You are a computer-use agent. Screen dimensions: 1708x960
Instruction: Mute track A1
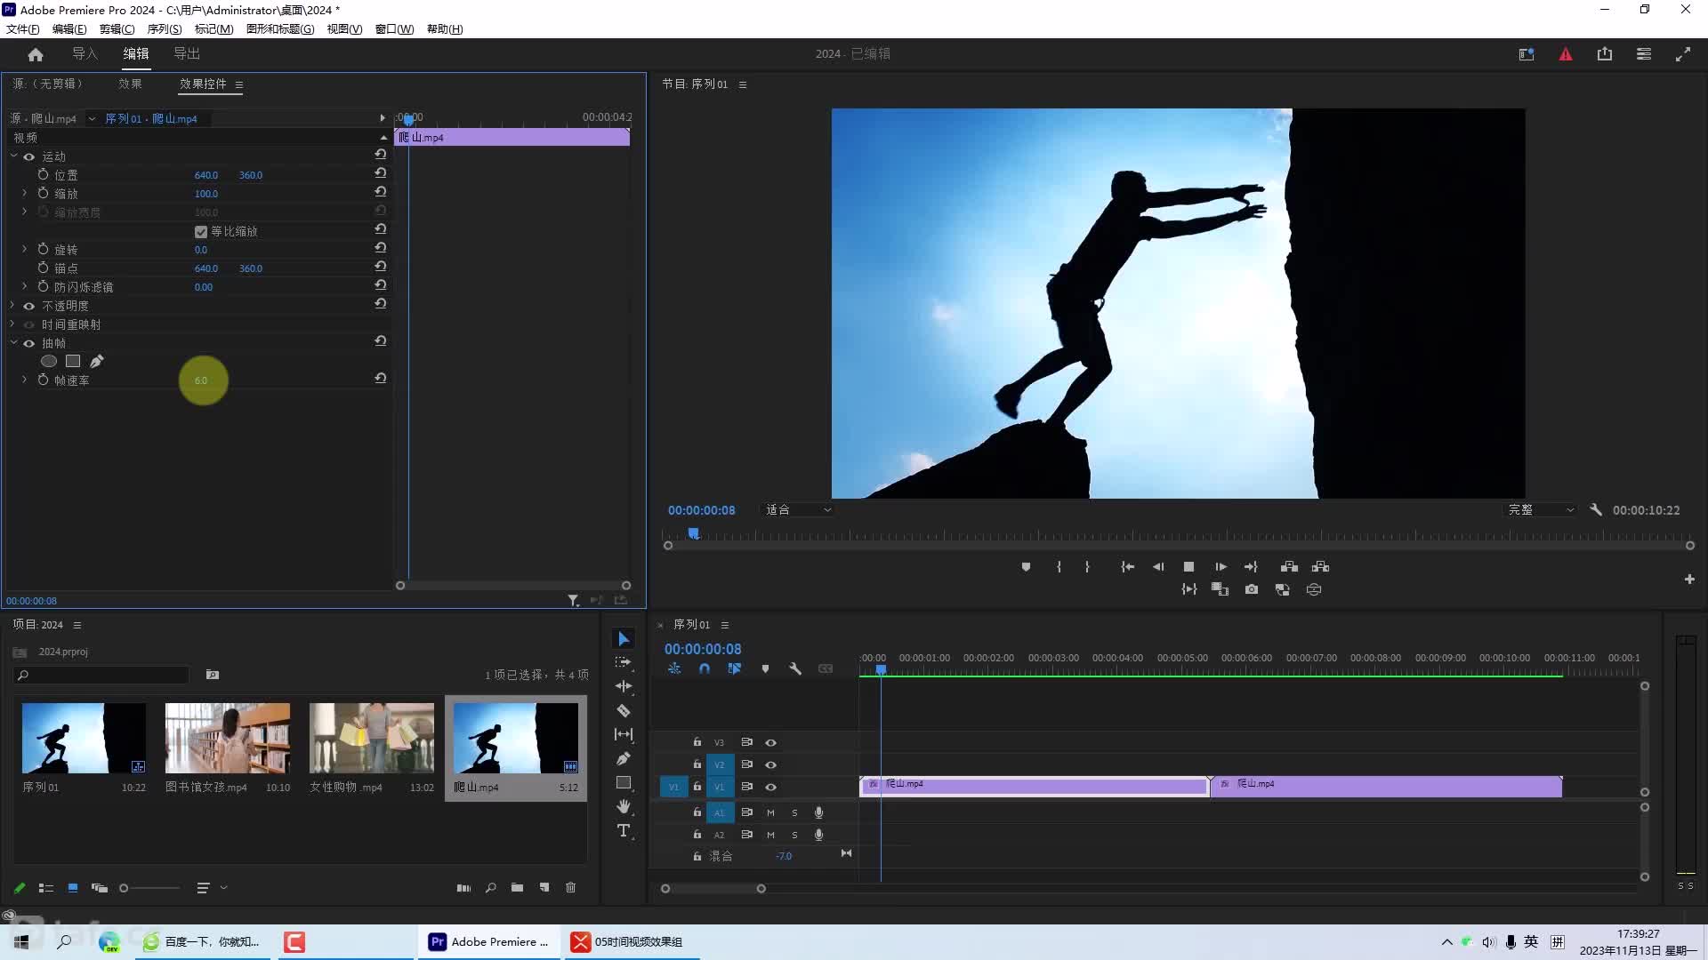tap(770, 812)
